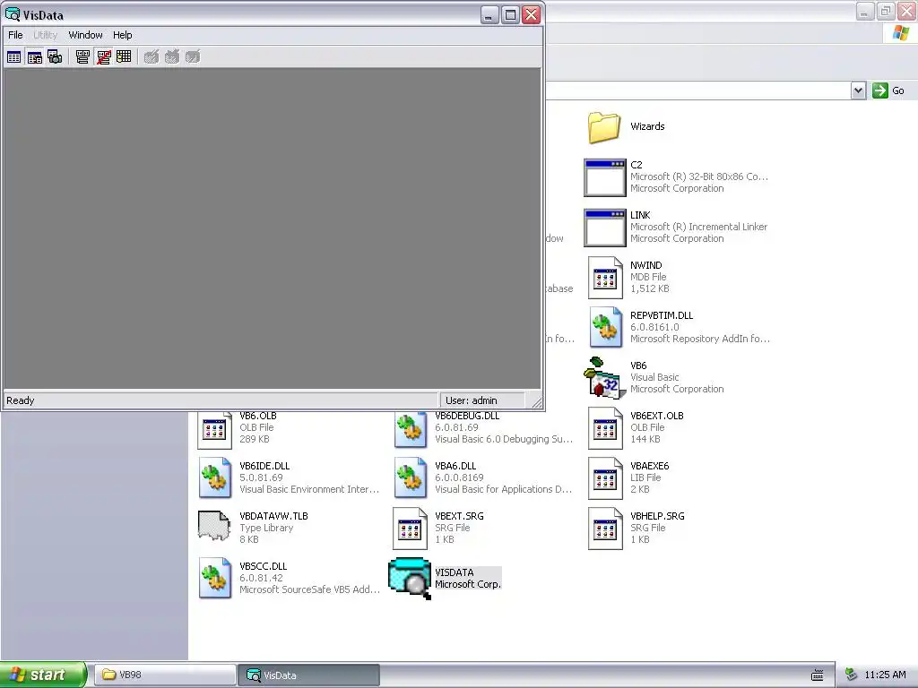Select the VBSCC.DLL file icon
This screenshot has height=688, width=918.
pyautogui.click(x=215, y=579)
